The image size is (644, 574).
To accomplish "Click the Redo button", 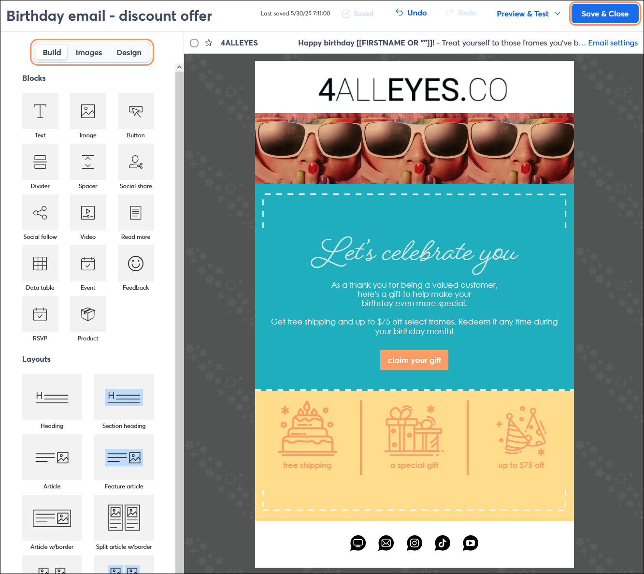I will [461, 13].
